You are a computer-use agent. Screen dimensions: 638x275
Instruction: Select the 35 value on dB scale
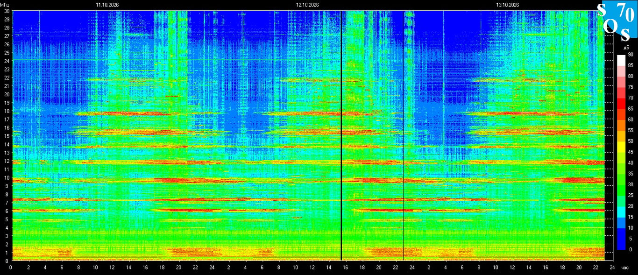pyautogui.click(x=630, y=174)
